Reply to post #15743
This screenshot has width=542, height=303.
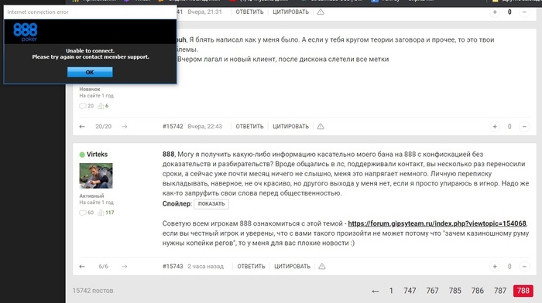click(x=251, y=267)
